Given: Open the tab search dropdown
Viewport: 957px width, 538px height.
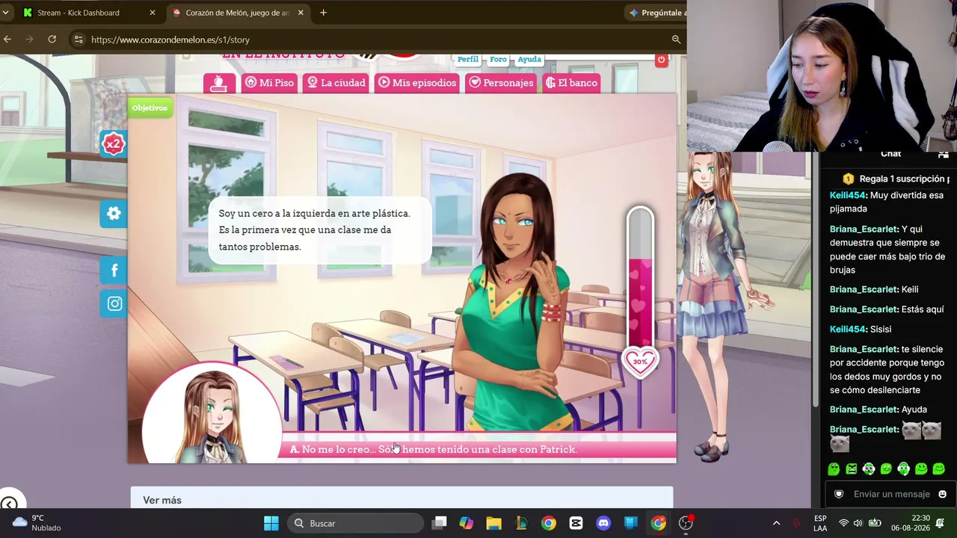Looking at the screenshot, I should [5, 13].
